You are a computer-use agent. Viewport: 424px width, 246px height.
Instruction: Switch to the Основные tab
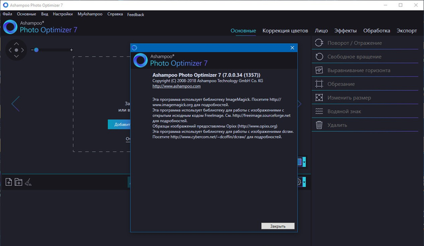click(243, 31)
